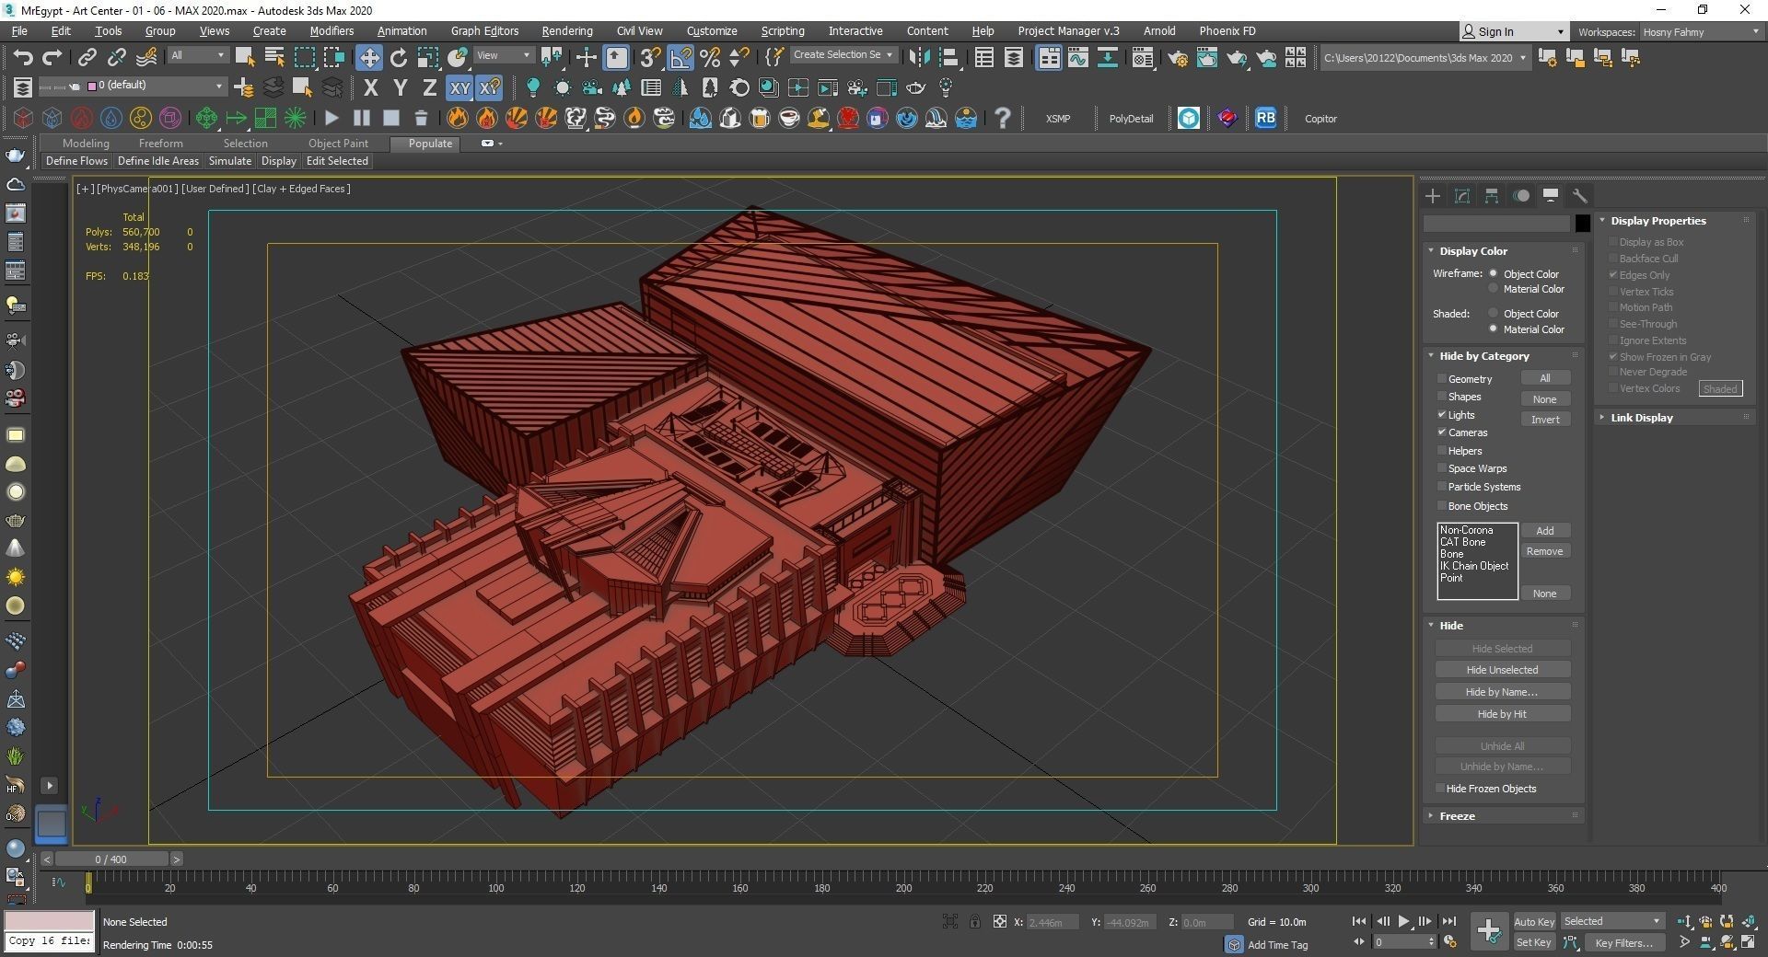Toggle the Angle Snap icon

tap(680, 58)
